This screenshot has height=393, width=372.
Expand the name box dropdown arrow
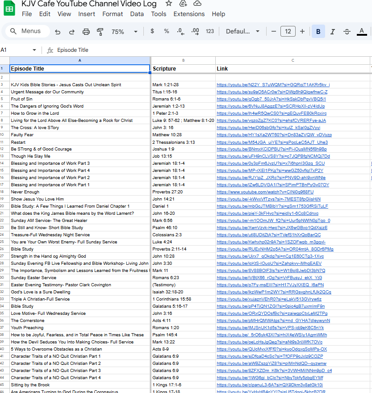tap(34, 50)
